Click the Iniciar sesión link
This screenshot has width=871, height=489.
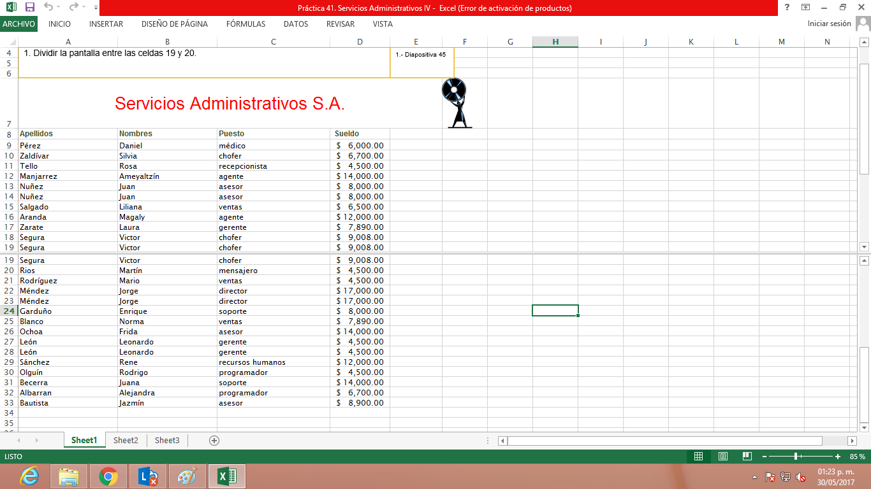[829, 24]
